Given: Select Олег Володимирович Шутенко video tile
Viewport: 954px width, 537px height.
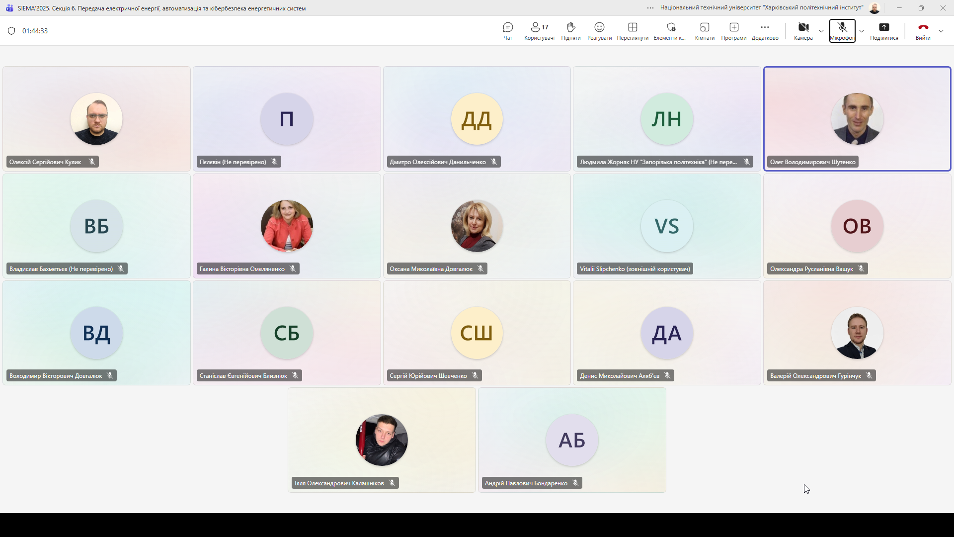Looking at the screenshot, I should tap(857, 119).
